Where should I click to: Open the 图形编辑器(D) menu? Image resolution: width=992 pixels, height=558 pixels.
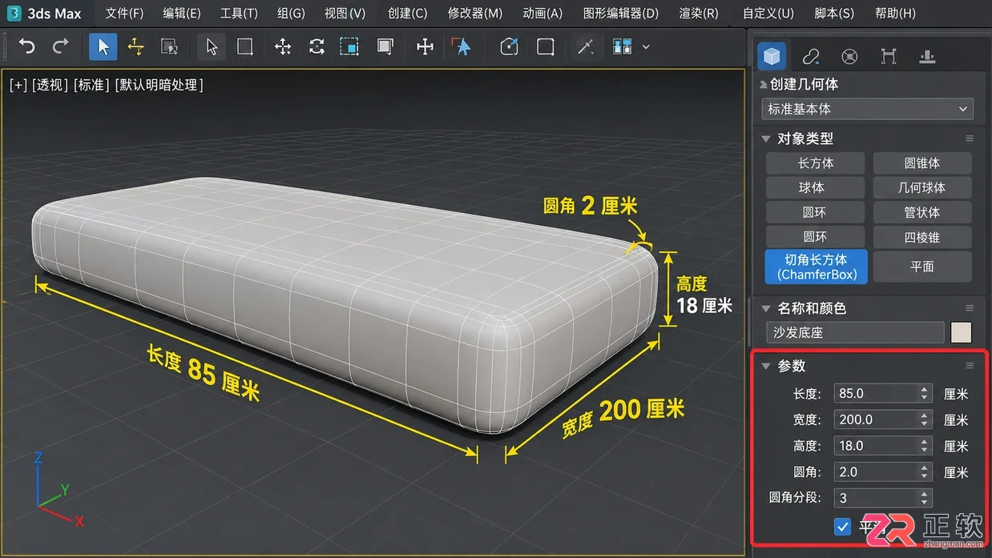click(x=620, y=14)
